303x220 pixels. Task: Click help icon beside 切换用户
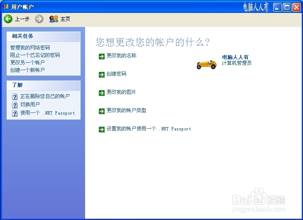click(x=15, y=105)
